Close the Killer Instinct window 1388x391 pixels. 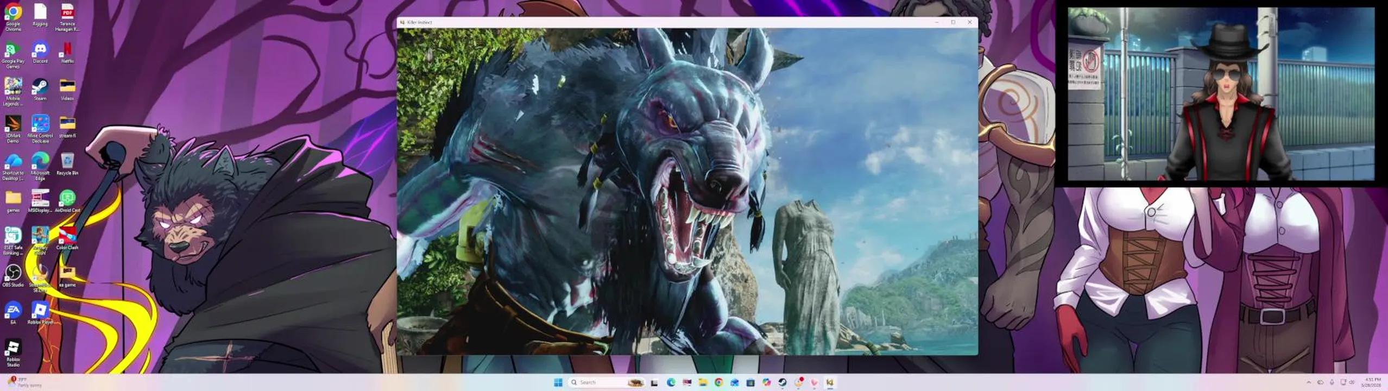pyautogui.click(x=970, y=22)
